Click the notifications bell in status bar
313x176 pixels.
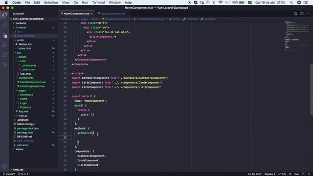point(309,174)
